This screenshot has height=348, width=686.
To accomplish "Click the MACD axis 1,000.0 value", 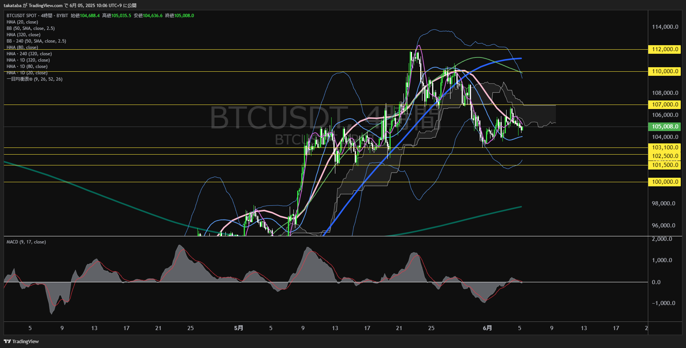I will pos(662,260).
